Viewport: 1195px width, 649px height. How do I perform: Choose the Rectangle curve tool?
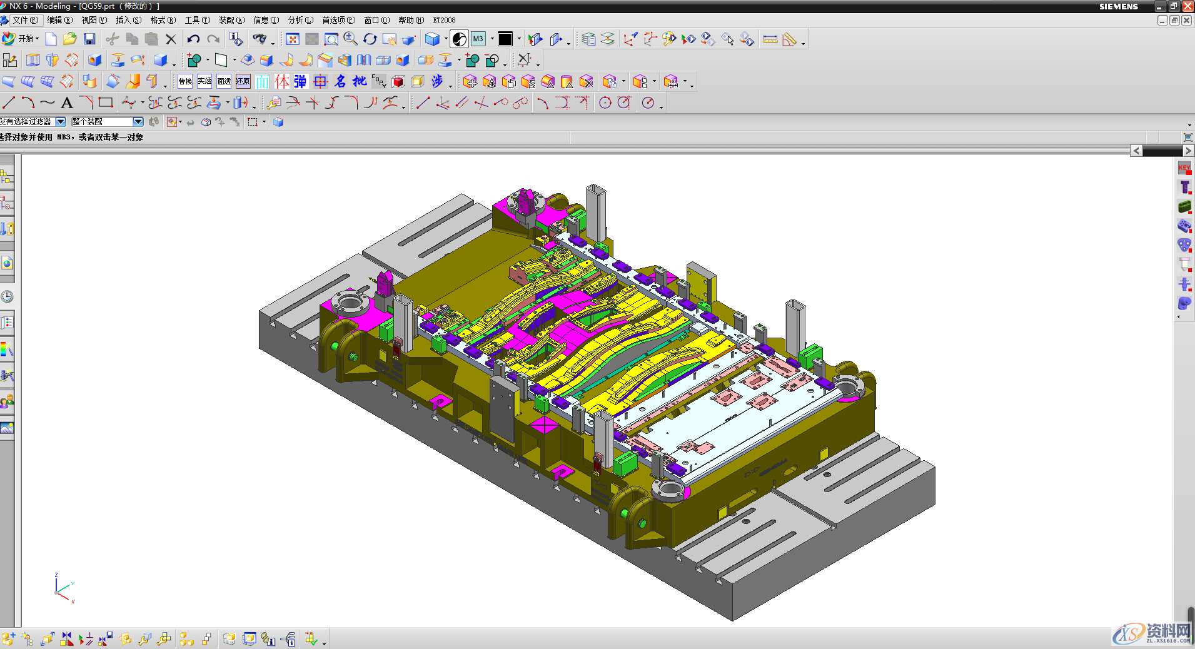point(106,103)
